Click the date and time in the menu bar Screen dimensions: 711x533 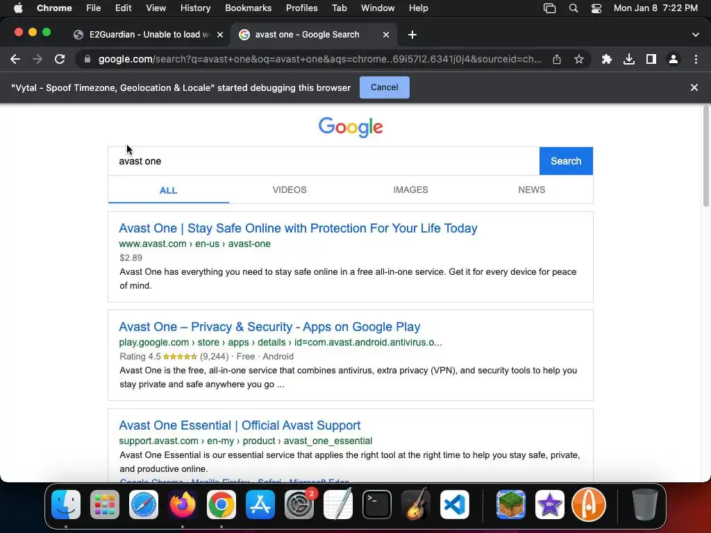coord(655,8)
